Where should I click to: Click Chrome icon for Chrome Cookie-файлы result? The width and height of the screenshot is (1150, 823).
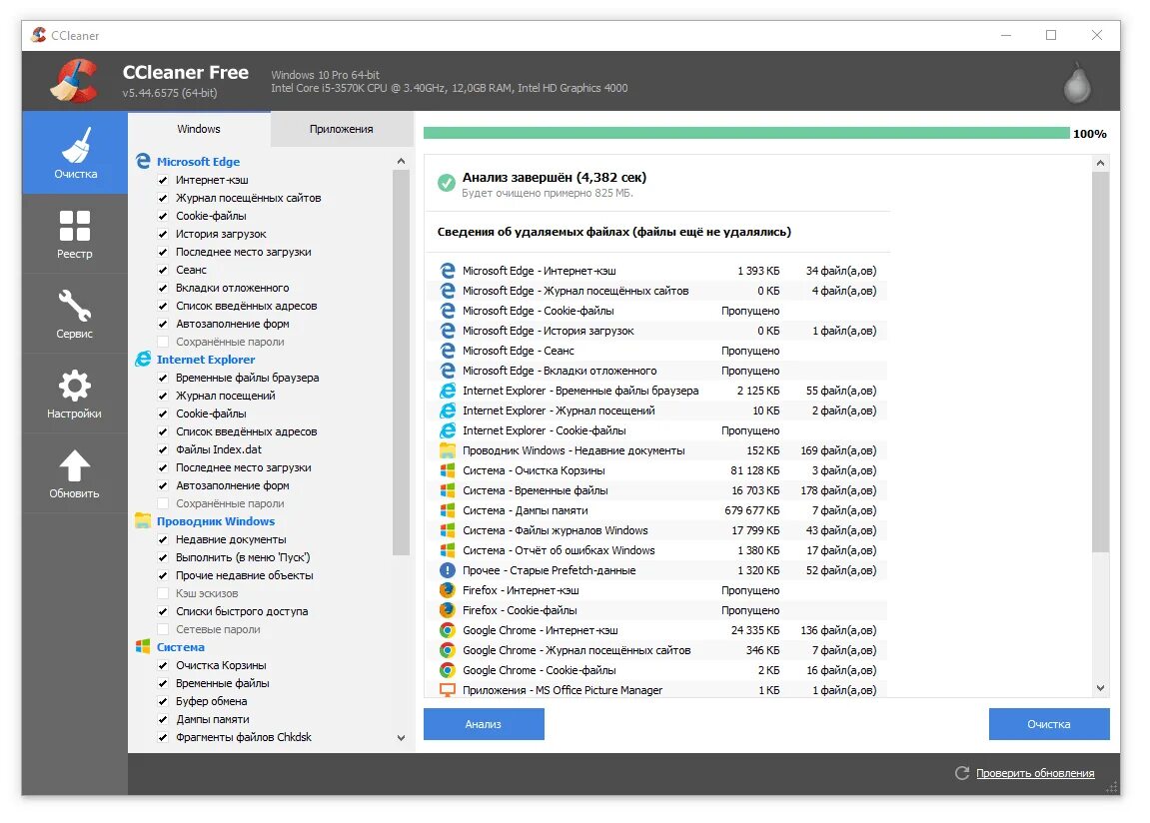tap(448, 670)
